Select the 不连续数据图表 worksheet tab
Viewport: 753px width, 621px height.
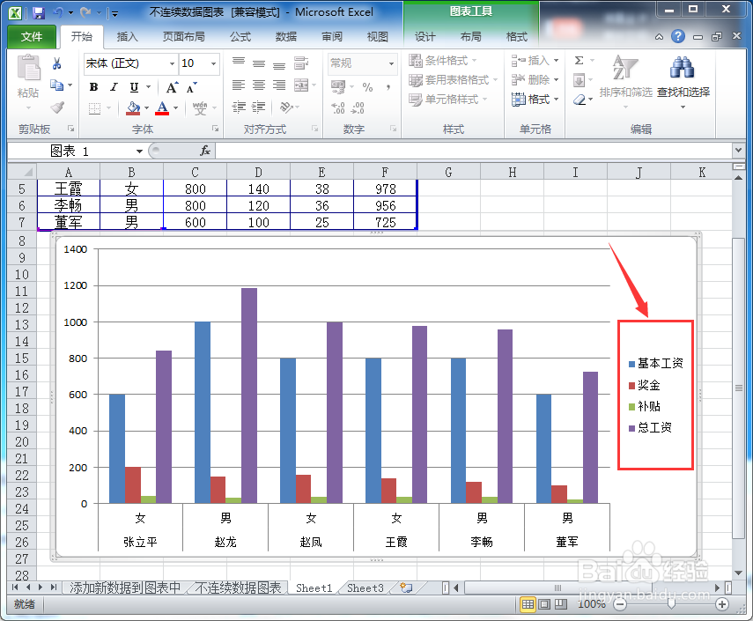[x=238, y=588]
